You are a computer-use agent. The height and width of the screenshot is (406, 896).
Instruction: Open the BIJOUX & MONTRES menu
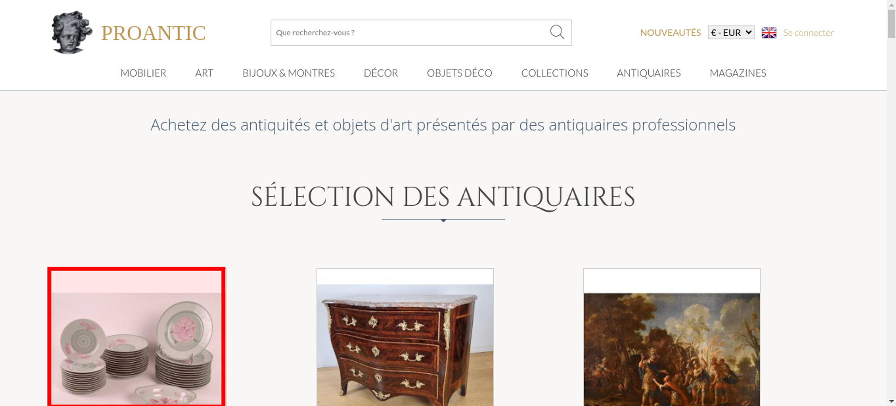289,73
